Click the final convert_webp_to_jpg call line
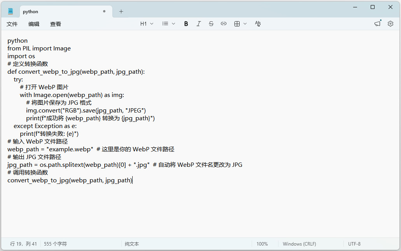Screen dimensions: 401x251 point(70,180)
